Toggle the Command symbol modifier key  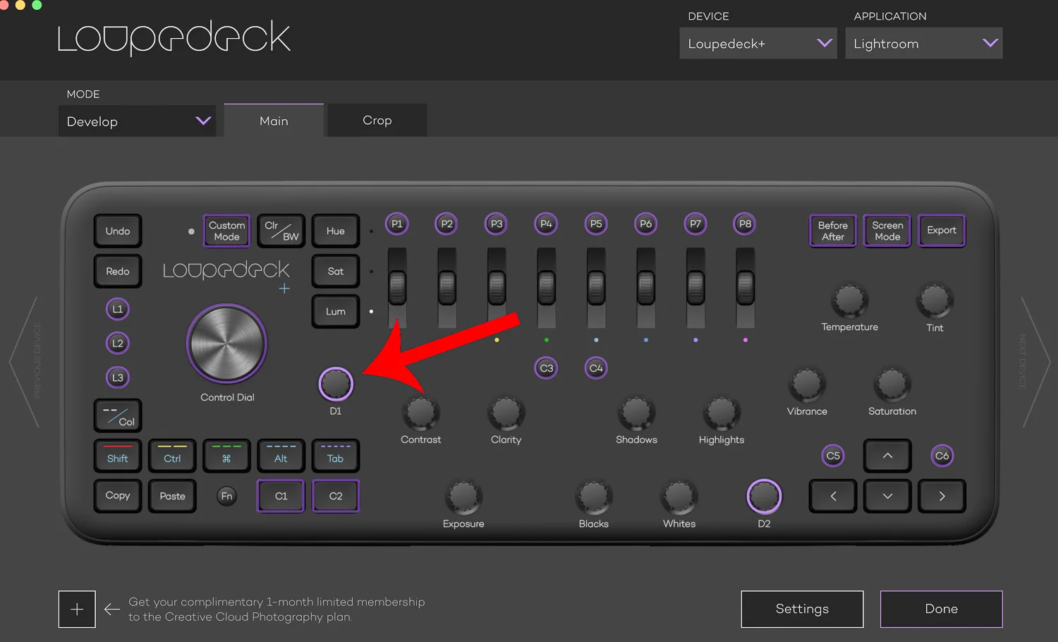226,456
